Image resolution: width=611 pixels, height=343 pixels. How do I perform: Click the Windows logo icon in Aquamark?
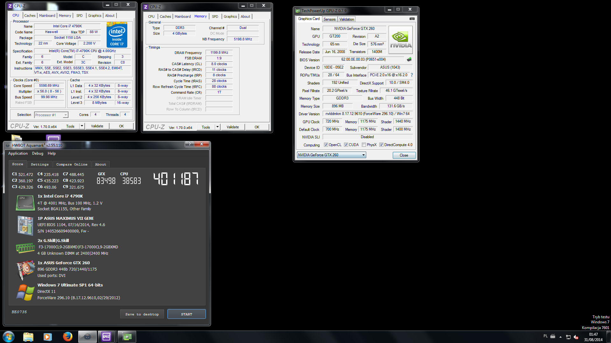pos(25,292)
